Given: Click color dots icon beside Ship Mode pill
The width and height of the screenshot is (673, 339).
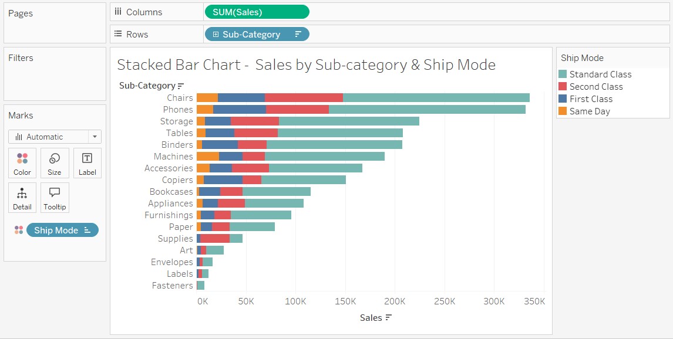Looking at the screenshot, I should [19, 230].
